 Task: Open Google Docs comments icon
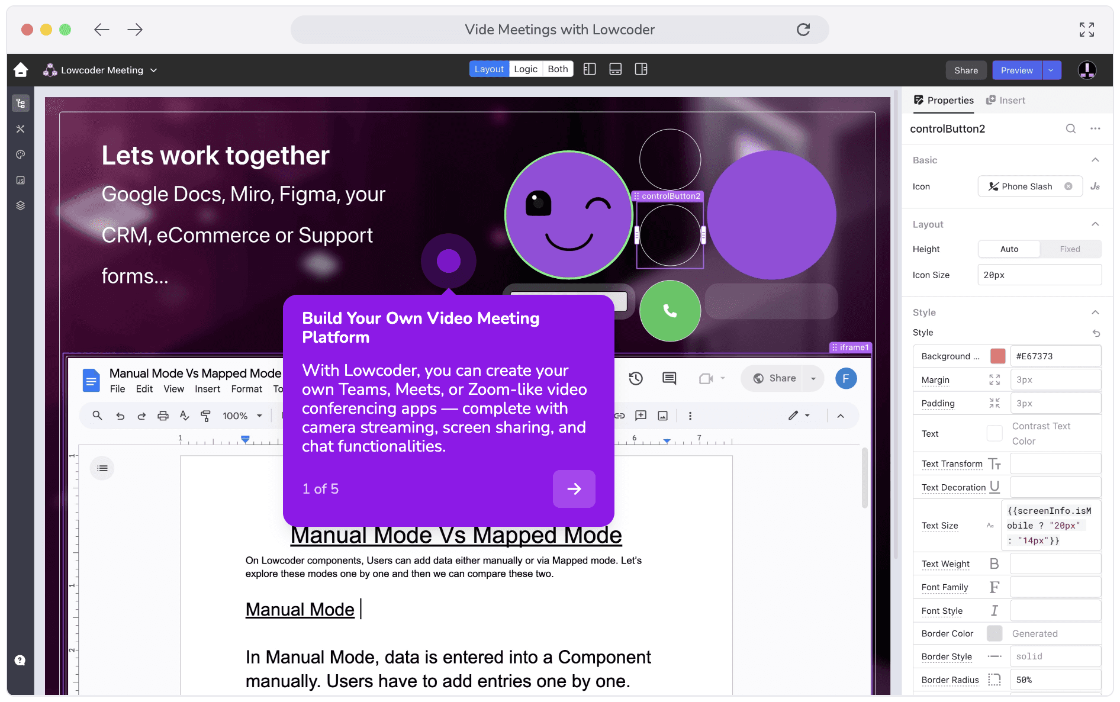click(x=670, y=378)
